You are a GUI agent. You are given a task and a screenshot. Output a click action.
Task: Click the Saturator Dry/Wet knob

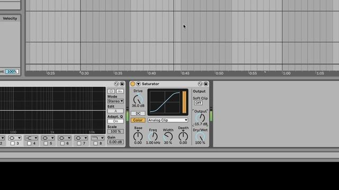pyautogui.click(x=200, y=137)
